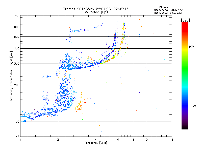This screenshot has width=202, height=152.
Task: Click the 'Frequency [MHz]' axis label
Action: point(96,143)
